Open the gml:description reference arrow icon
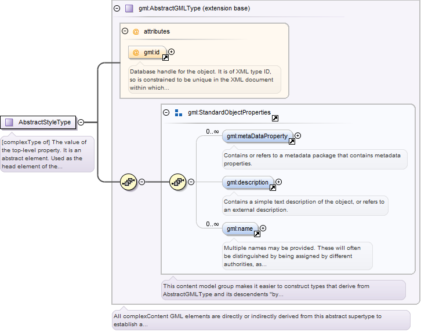 [x=273, y=187]
